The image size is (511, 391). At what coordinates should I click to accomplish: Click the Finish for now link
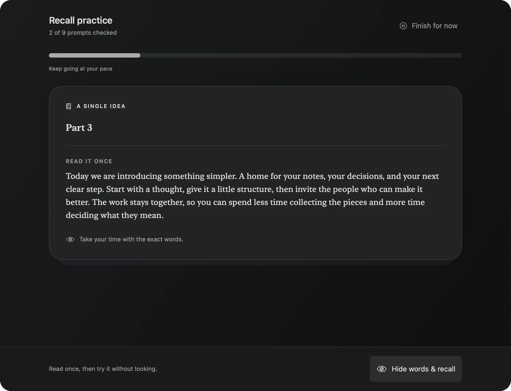(x=429, y=26)
